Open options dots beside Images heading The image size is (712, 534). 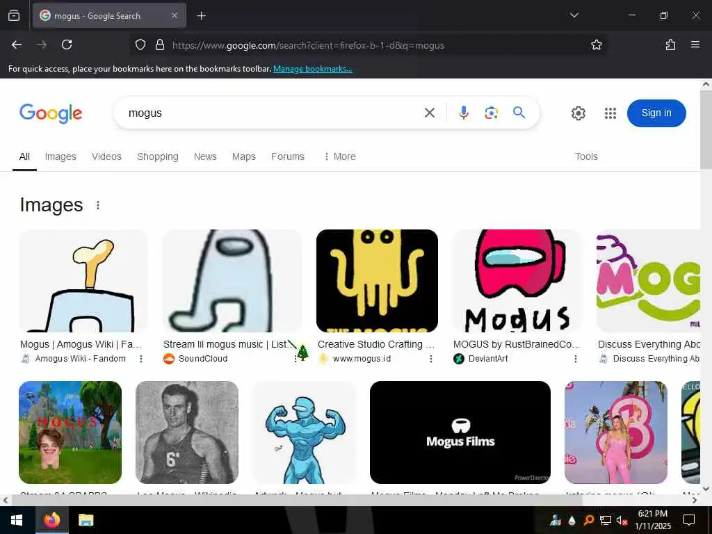click(x=98, y=205)
